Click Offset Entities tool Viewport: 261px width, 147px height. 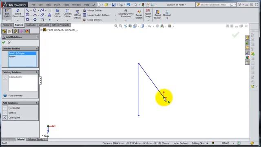point(77,14)
